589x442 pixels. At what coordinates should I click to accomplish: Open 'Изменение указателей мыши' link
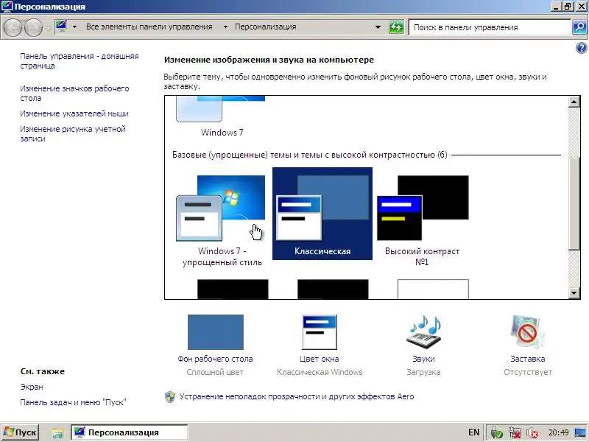[x=74, y=113]
